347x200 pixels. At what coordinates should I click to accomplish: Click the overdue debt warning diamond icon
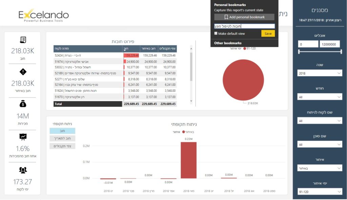point(23,72)
